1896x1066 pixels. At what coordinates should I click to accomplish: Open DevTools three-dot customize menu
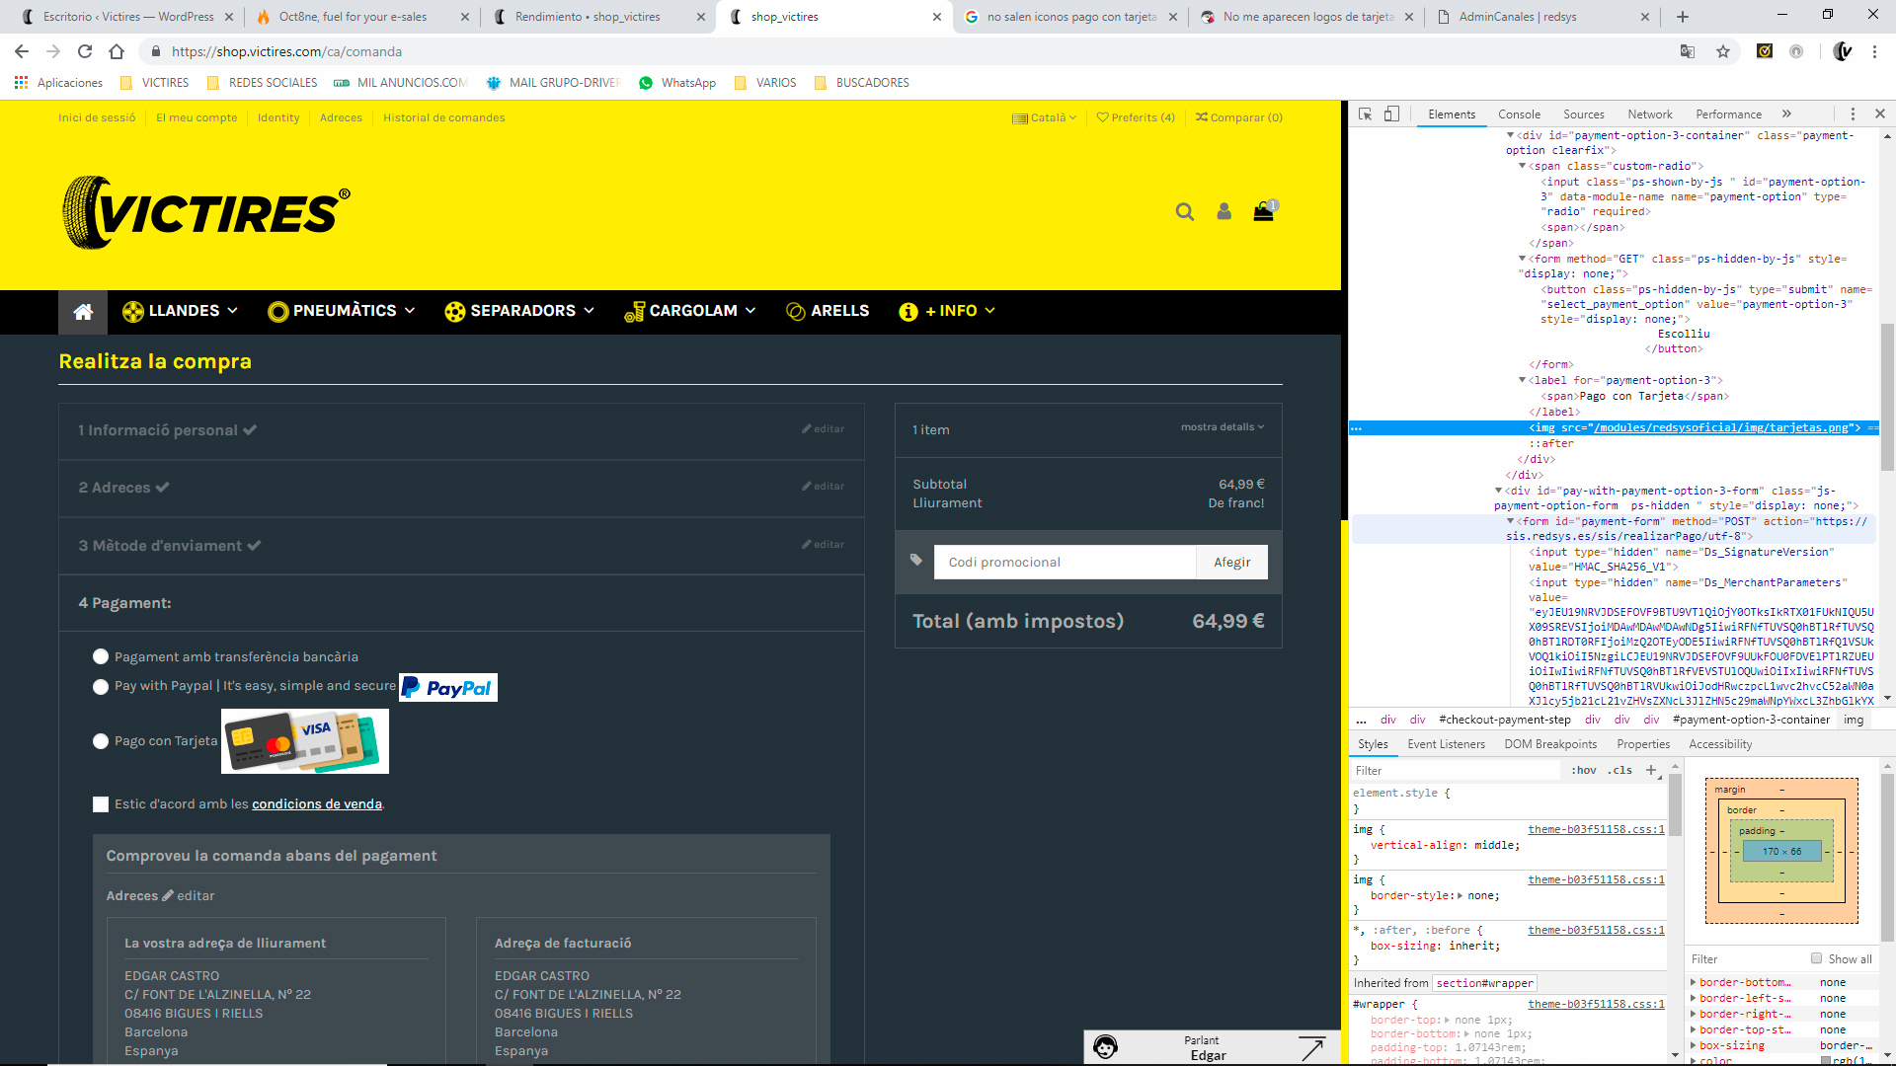1853,114
